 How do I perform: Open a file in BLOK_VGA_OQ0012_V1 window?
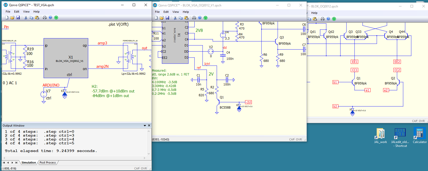click(162, 18)
